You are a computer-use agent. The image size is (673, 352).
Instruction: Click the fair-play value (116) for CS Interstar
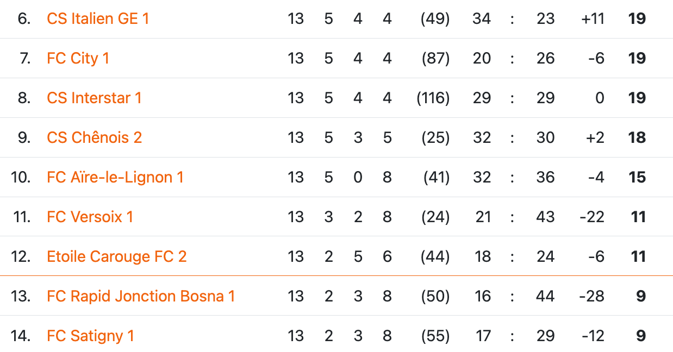pyautogui.click(x=433, y=98)
